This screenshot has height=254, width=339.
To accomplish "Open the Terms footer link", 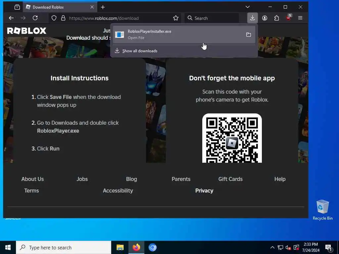I will coord(31,190).
